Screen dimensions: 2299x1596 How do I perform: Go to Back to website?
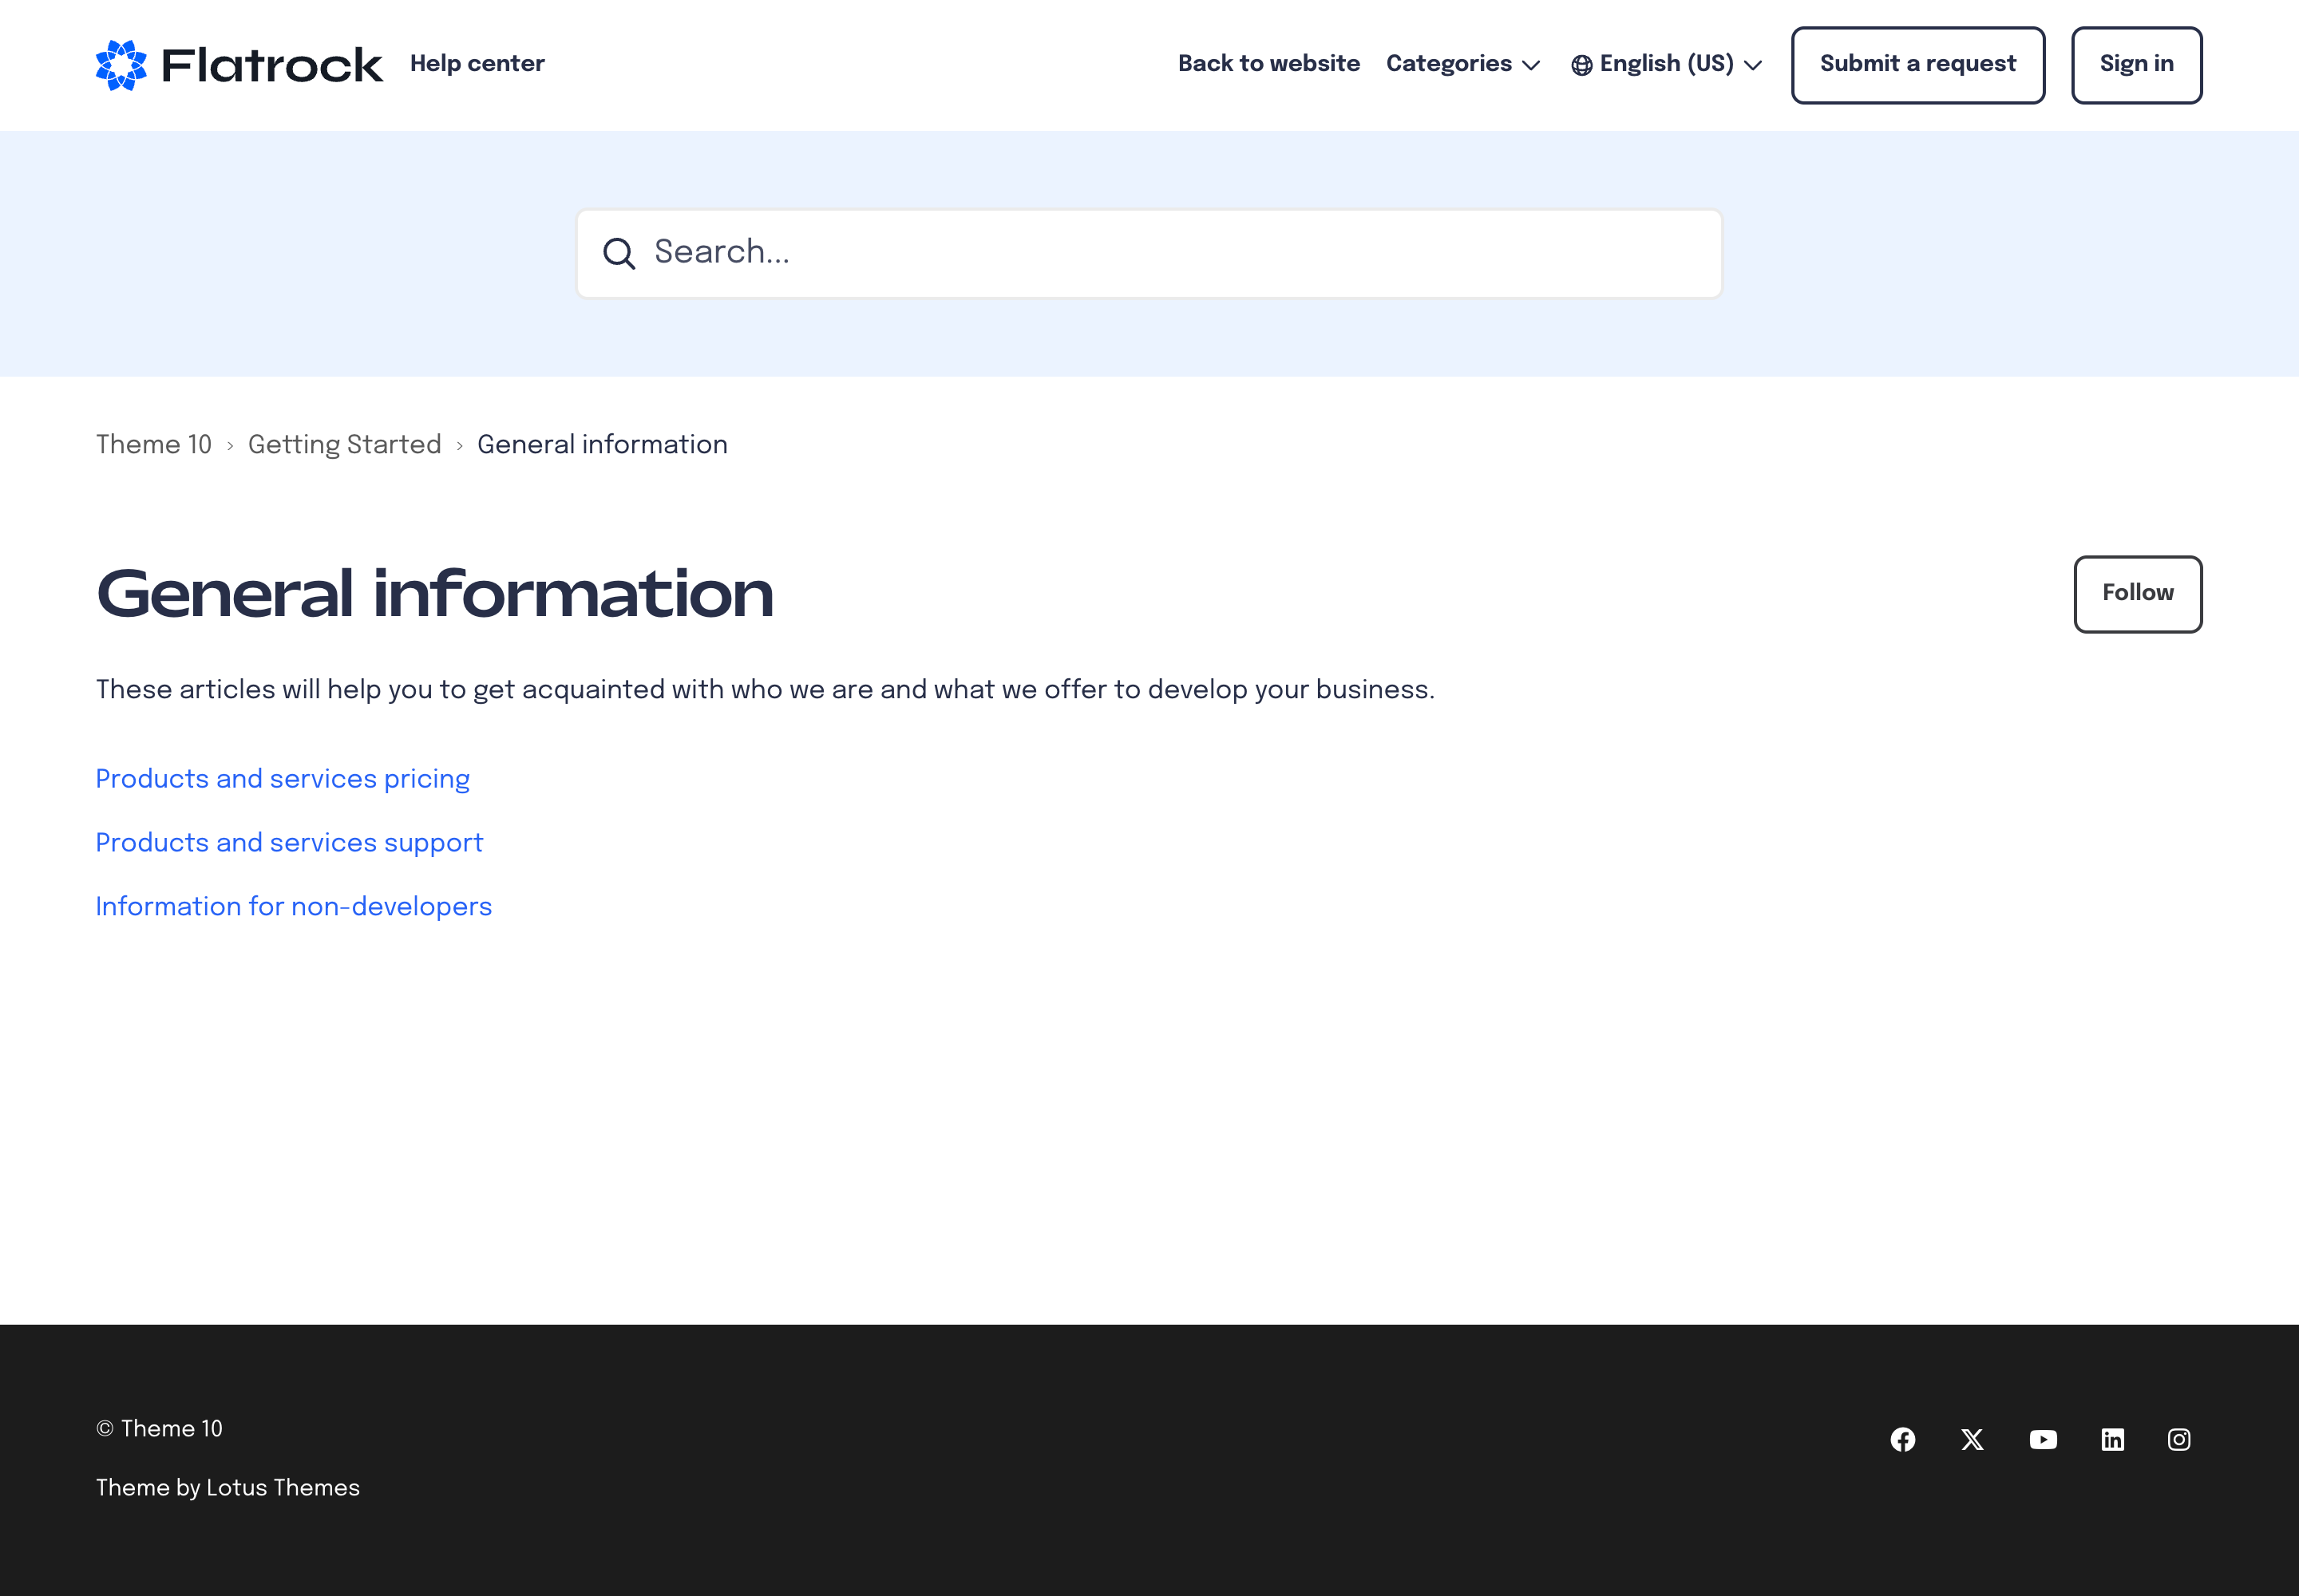[1268, 64]
